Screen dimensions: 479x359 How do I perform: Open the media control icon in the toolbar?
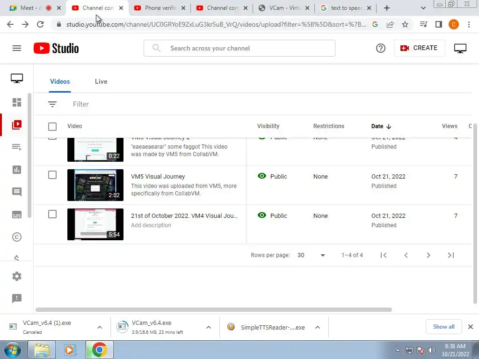tap(423, 24)
